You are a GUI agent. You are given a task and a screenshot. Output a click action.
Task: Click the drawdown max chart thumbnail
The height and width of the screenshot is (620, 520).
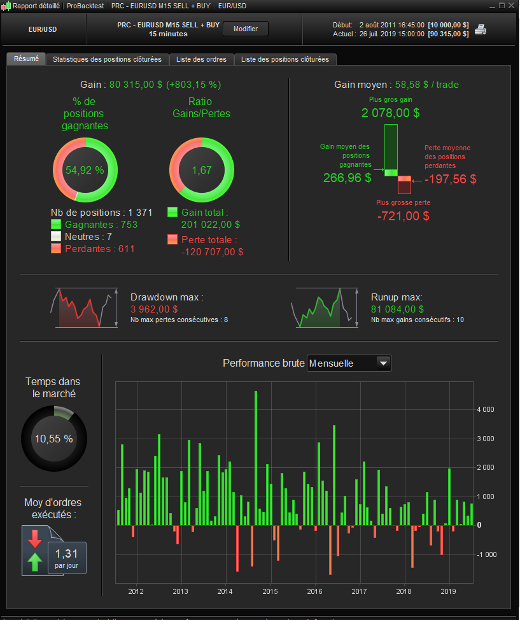coord(84,308)
